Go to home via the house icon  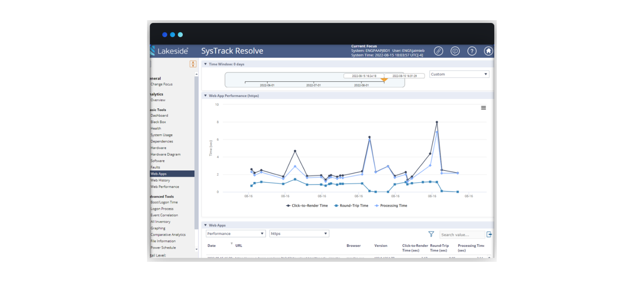click(x=488, y=51)
